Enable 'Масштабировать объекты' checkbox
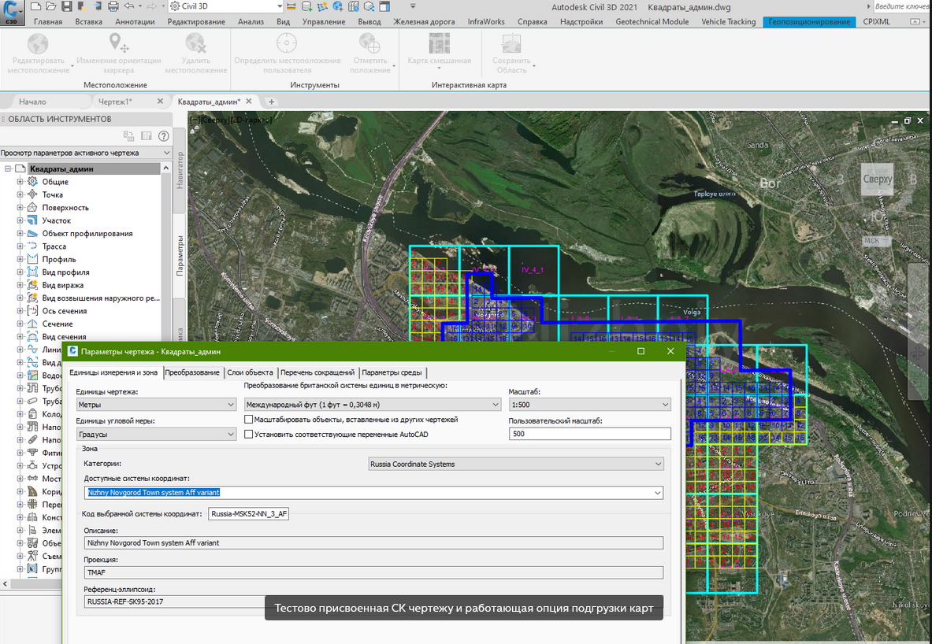 [x=249, y=420]
